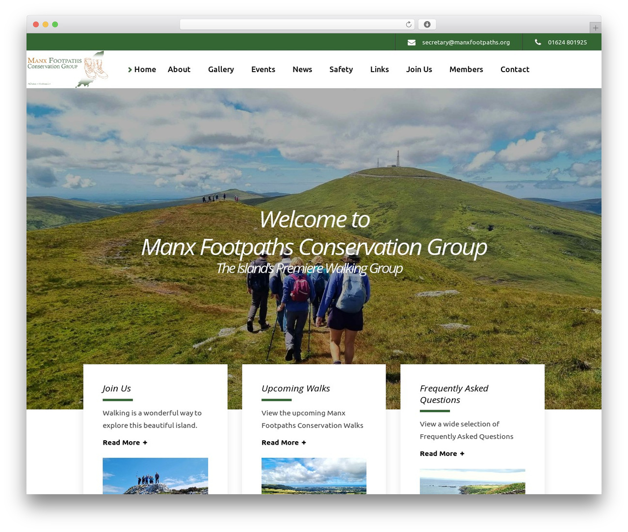
Task: Click the browser download icon
Action: pyautogui.click(x=427, y=25)
